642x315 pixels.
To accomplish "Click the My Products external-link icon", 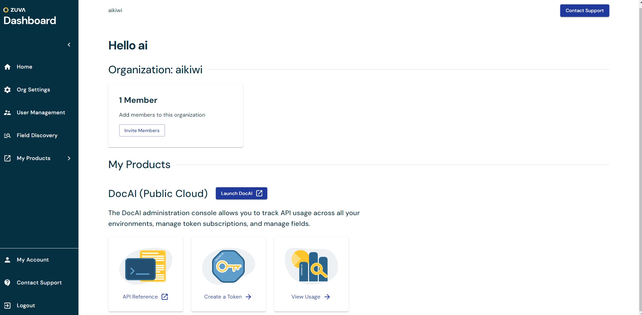I will [7, 158].
